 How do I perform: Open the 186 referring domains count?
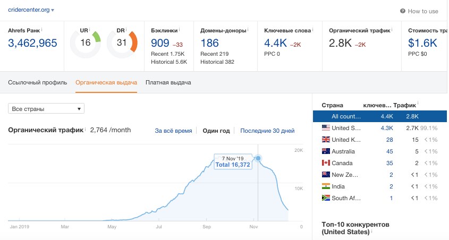(x=210, y=44)
